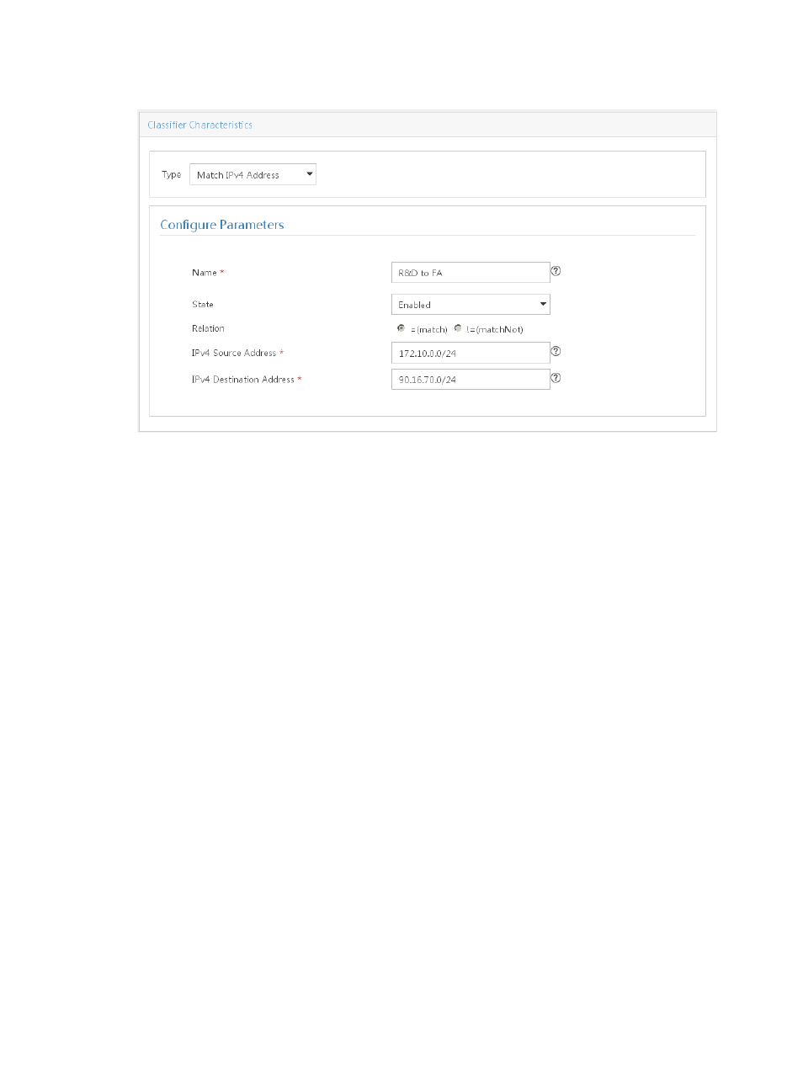Click the Configure Parameters section heading
Viewport: 803px width, 1091px height.
tap(221, 225)
